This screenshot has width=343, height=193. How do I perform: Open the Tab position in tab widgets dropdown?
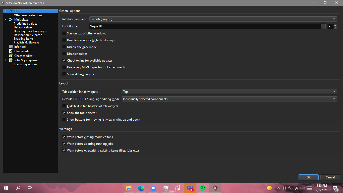pyautogui.click(x=229, y=92)
